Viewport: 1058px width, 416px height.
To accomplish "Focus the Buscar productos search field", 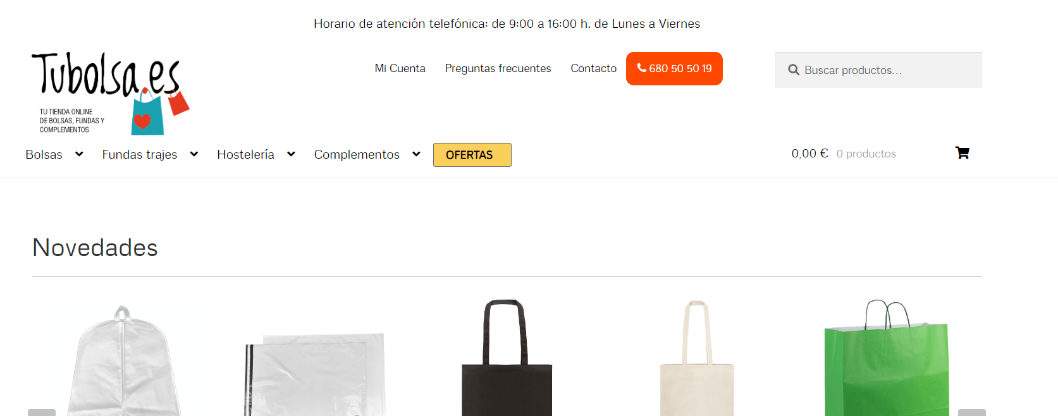I will tap(878, 70).
